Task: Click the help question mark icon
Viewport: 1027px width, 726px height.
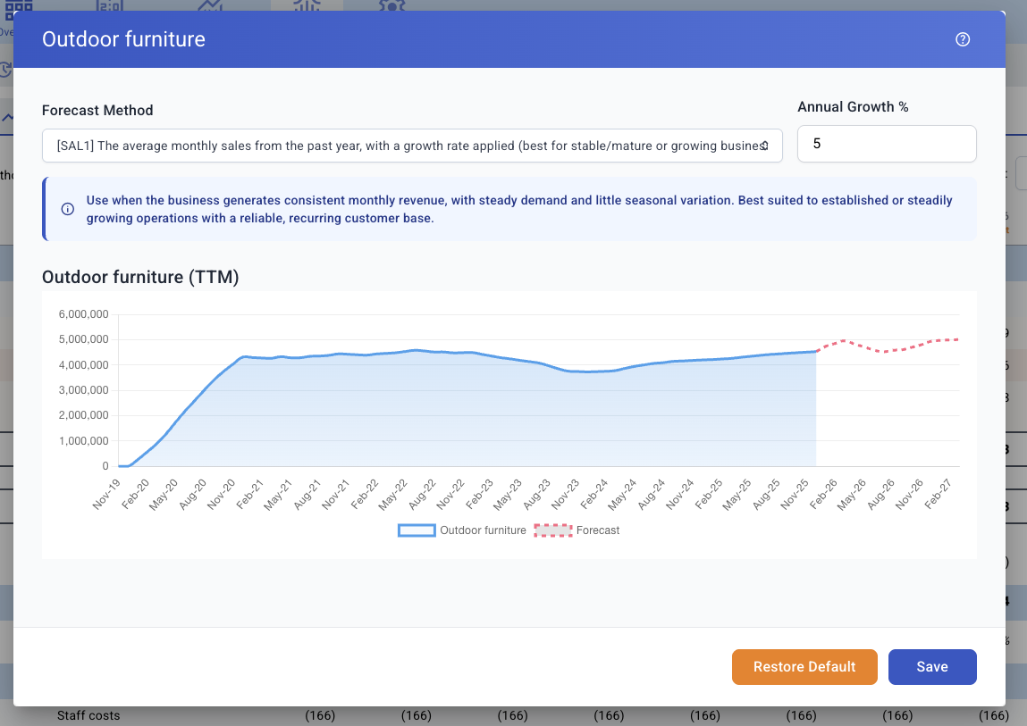Action: click(963, 39)
